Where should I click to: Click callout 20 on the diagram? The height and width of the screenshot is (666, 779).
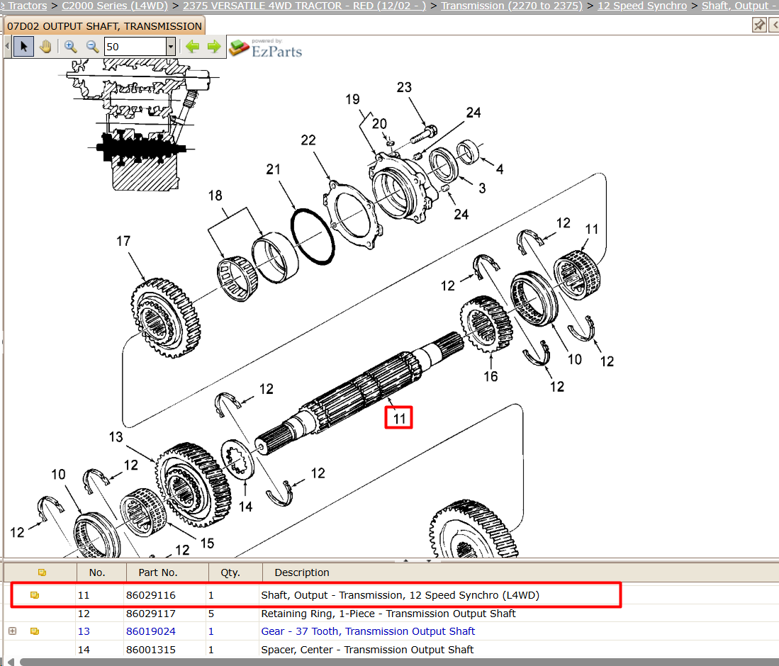379,124
